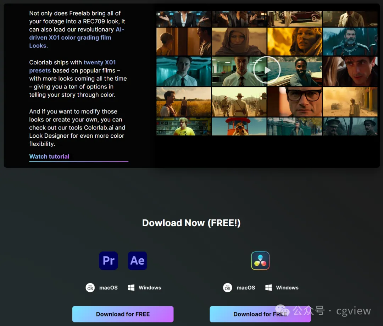Click 'macOS' label under DaVinci Resolve
This screenshot has height=326, width=383.
(x=246, y=288)
